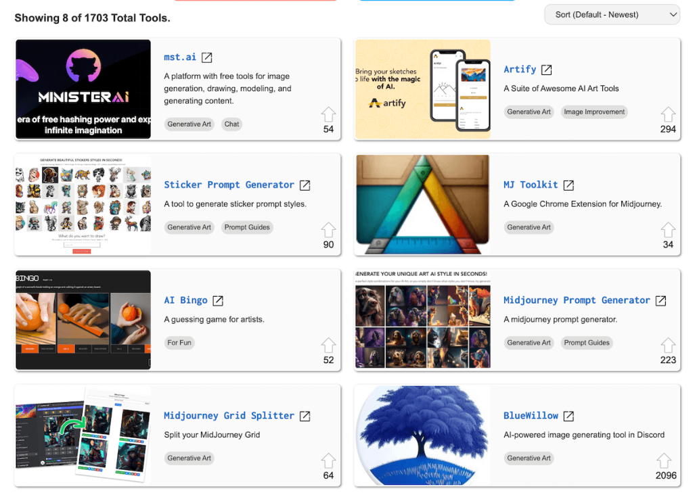
Task: Open the MJ Toolkit title link
Action: pyautogui.click(x=531, y=185)
